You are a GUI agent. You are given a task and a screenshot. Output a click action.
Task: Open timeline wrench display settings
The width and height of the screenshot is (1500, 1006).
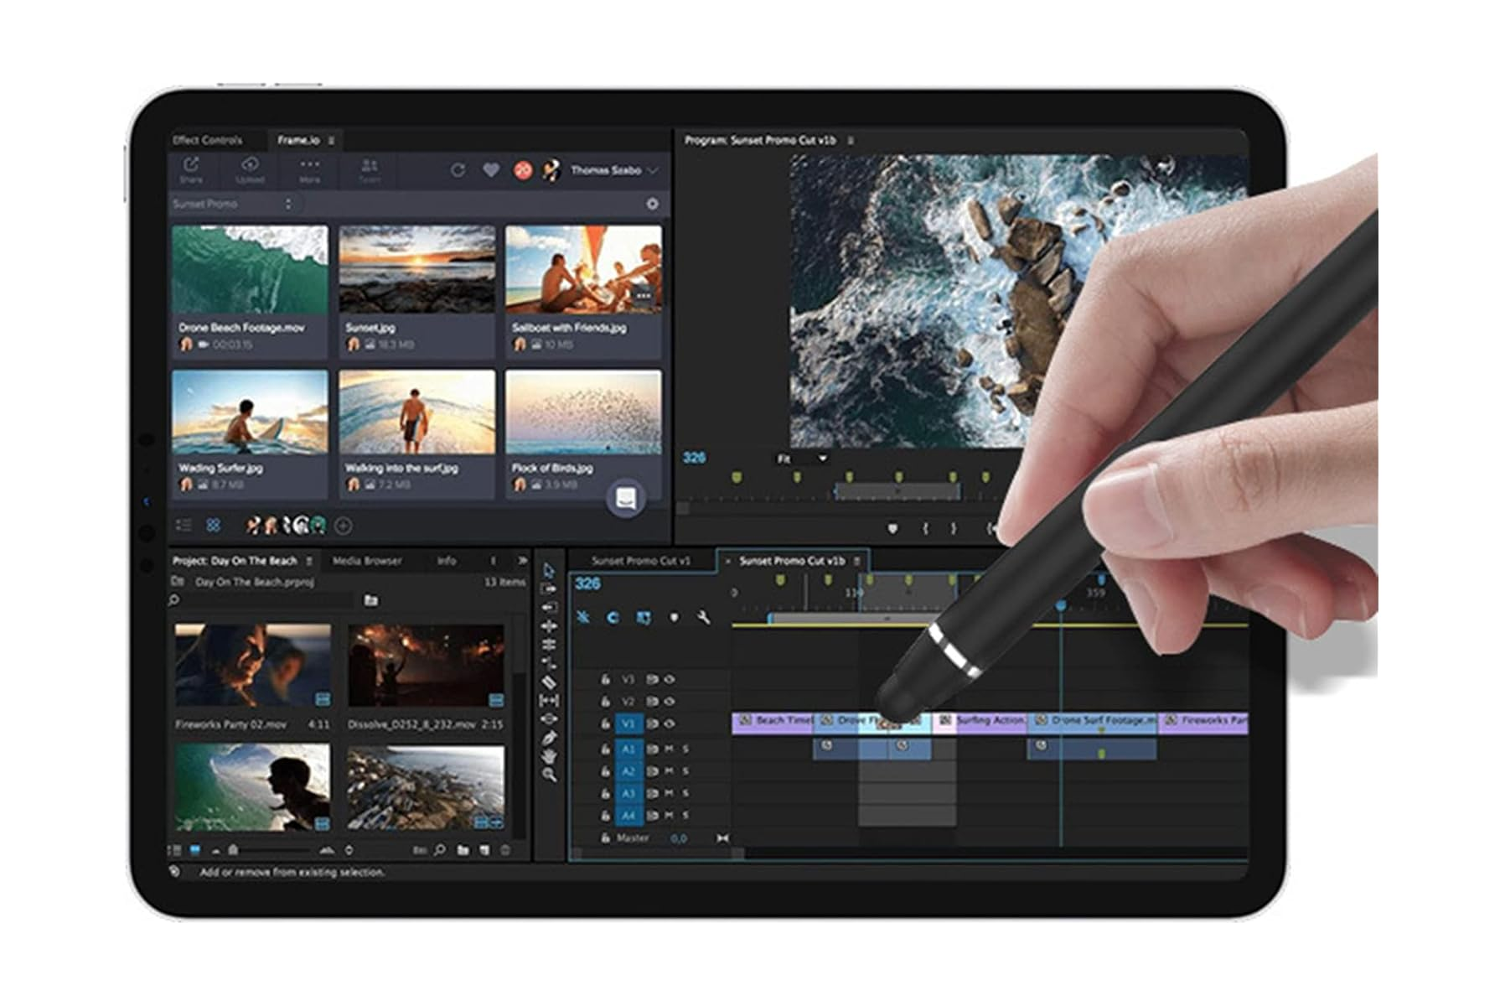pos(703,617)
